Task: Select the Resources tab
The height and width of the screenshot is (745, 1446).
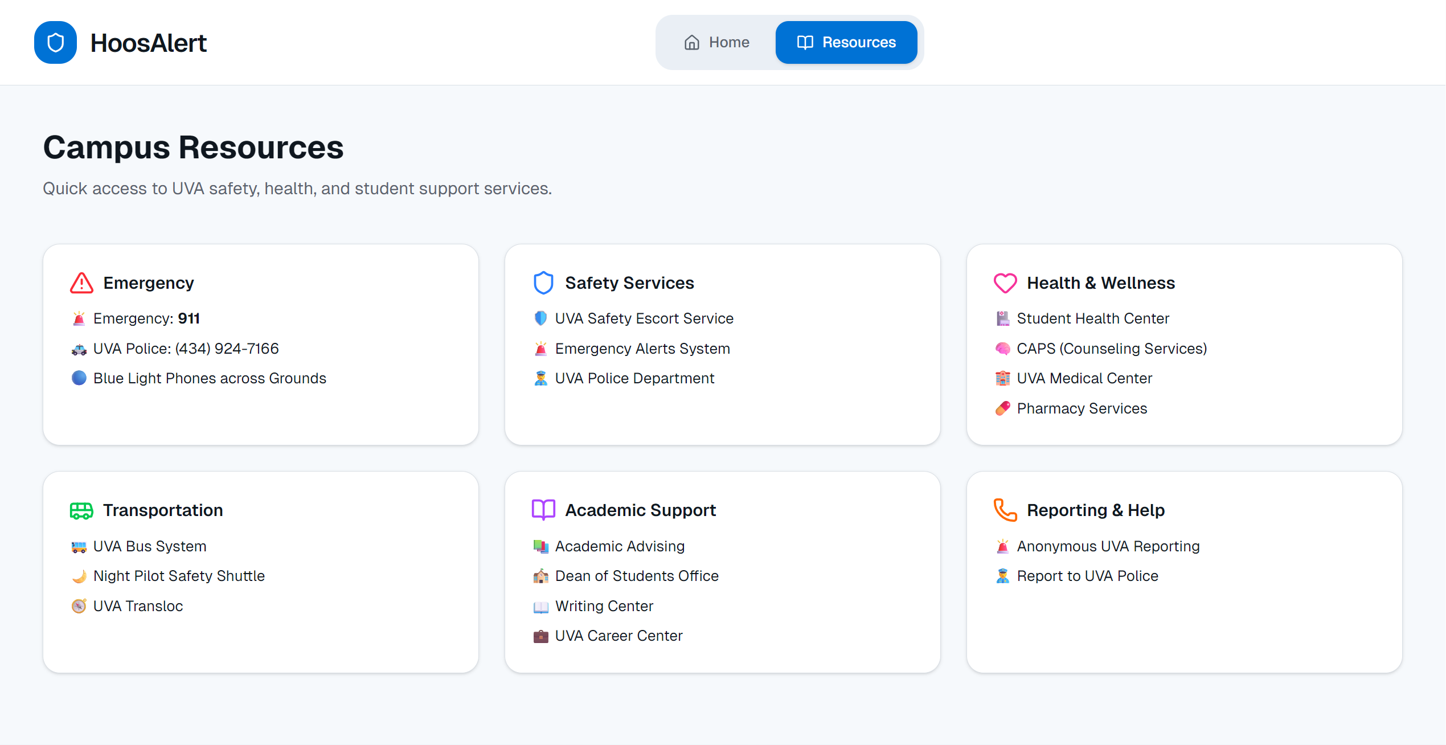Action: pos(846,43)
